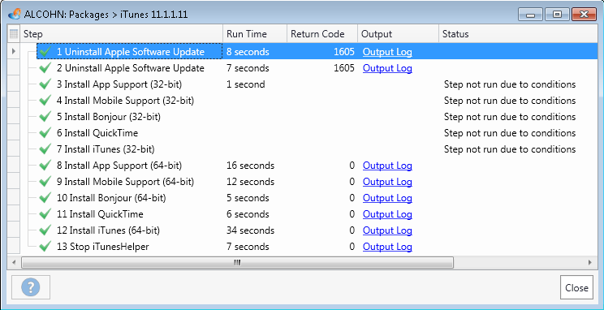Select step 5 Install Bonjour (32-bit)

click(109, 117)
